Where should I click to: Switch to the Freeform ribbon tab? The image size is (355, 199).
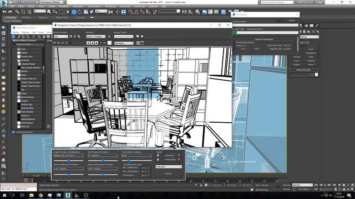click(26, 17)
